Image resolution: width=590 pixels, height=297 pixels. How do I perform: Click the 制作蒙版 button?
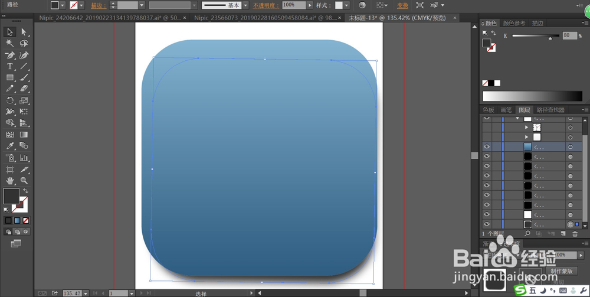point(562,270)
